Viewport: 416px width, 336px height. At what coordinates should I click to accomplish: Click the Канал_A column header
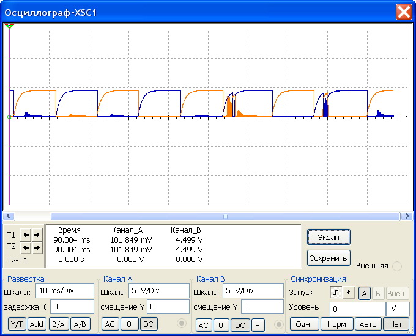pos(128,230)
